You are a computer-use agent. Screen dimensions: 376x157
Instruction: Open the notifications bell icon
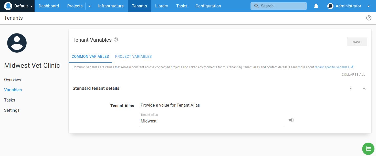click(x=316, y=6)
